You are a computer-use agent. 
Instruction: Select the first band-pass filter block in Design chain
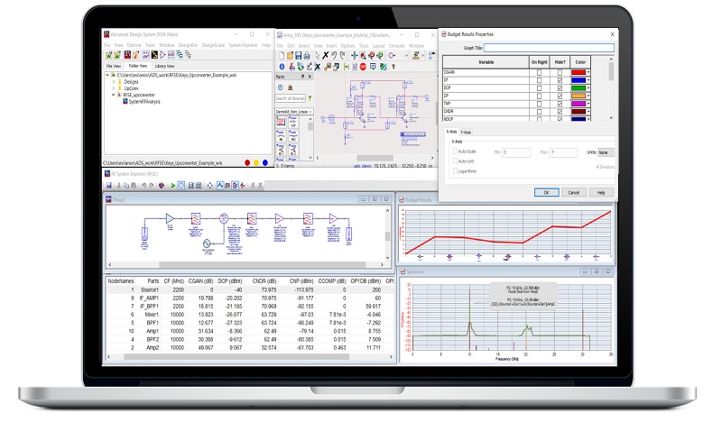click(x=195, y=218)
